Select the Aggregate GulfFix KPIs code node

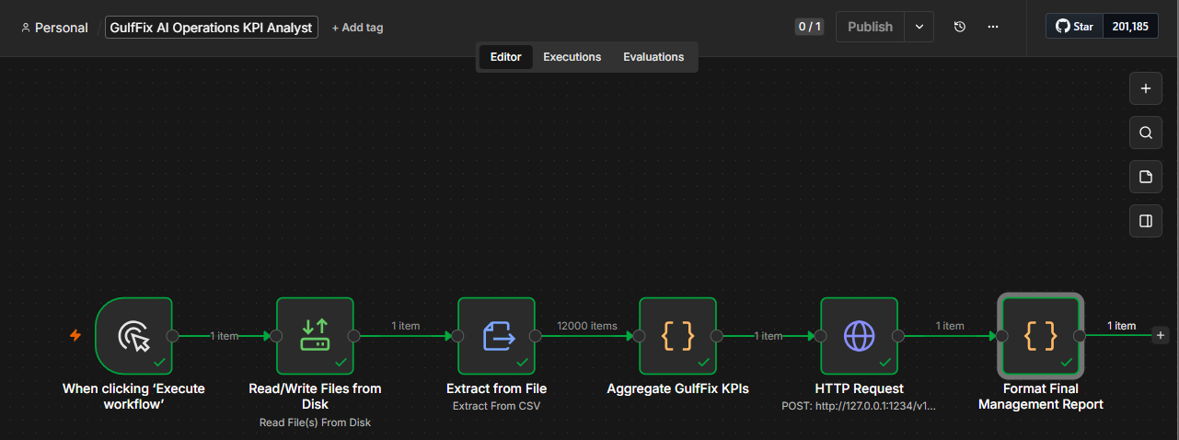point(677,336)
